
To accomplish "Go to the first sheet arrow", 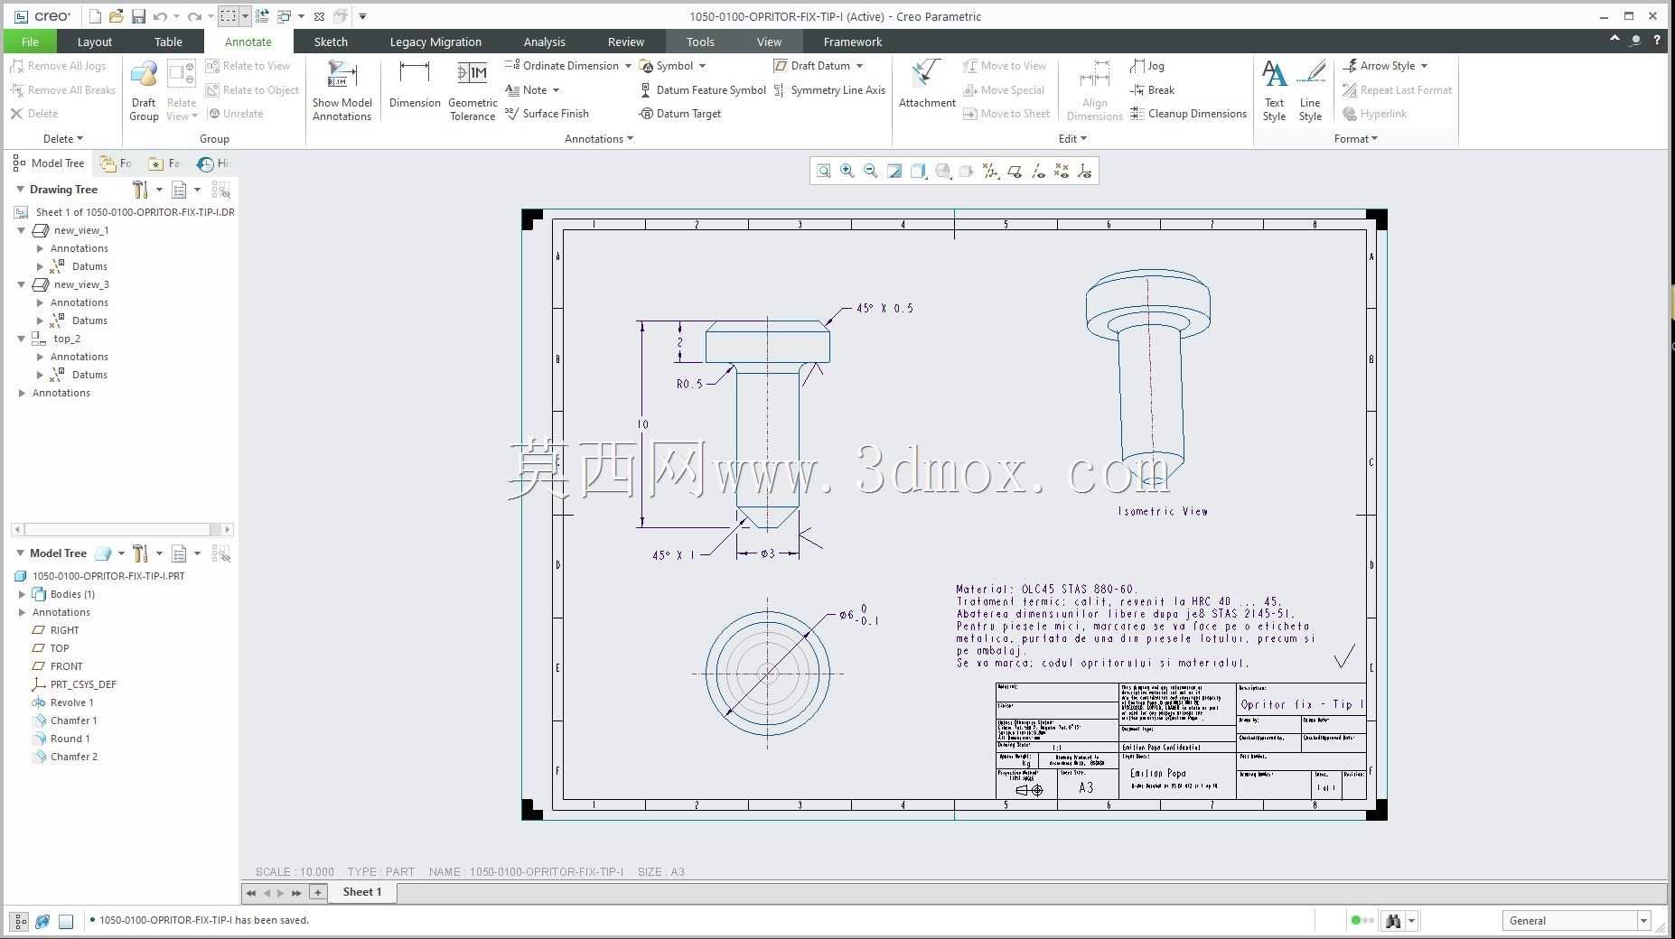I will click(251, 892).
